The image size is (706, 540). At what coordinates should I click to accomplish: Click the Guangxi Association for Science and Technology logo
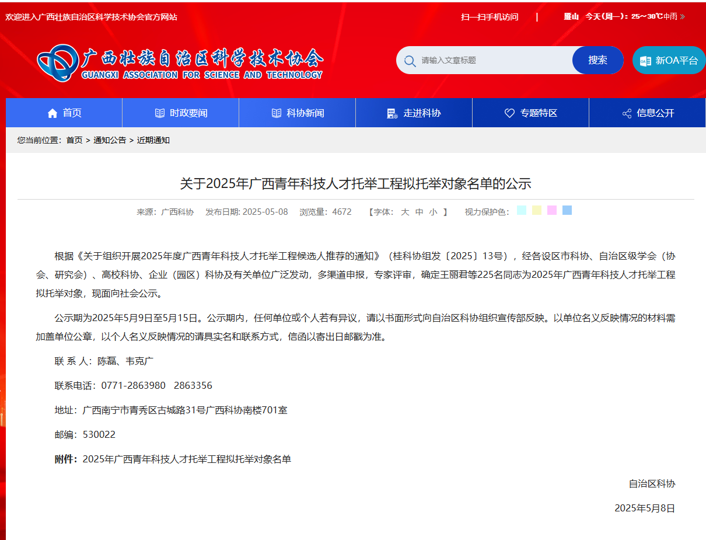click(x=180, y=62)
